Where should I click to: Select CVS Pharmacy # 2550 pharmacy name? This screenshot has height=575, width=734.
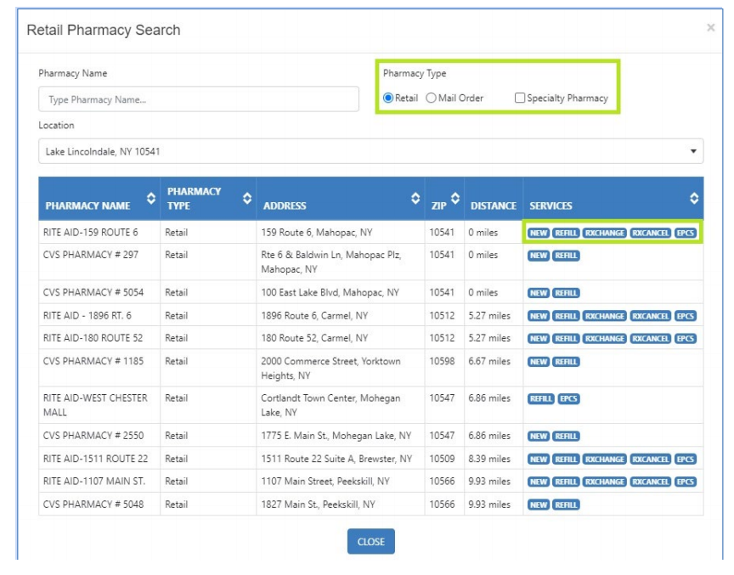tap(93, 436)
